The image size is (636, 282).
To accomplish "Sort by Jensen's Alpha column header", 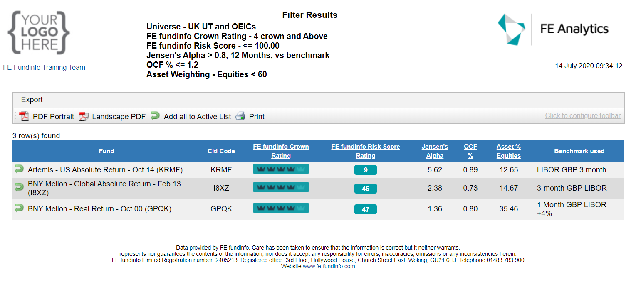I will click(435, 151).
